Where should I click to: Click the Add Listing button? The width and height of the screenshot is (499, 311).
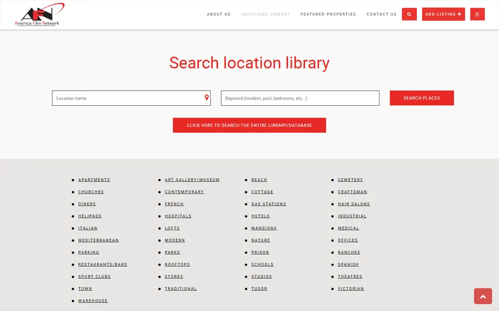click(443, 15)
